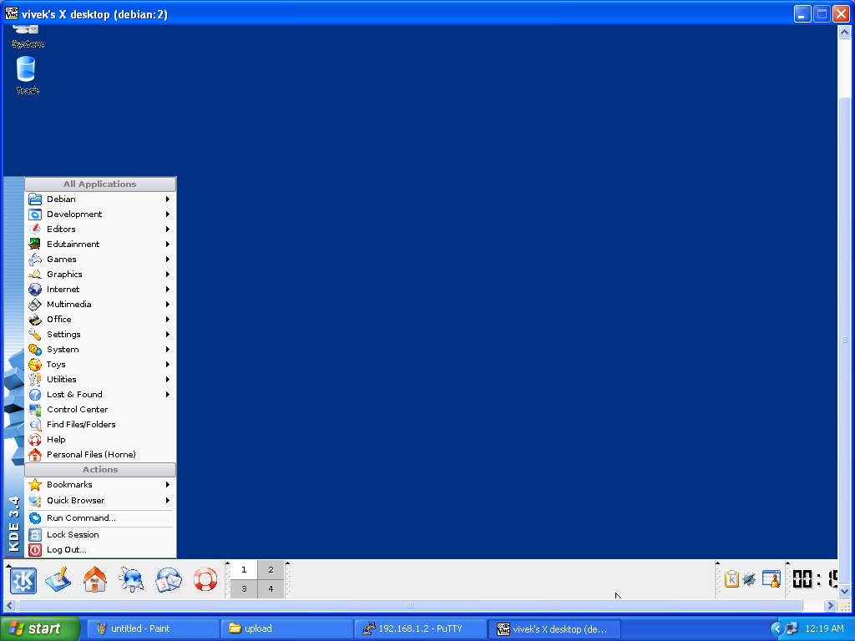Click the vertical scrollbar down arrow
Image resolution: width=855 pixels, height=641 pixels.
[844, 592]
